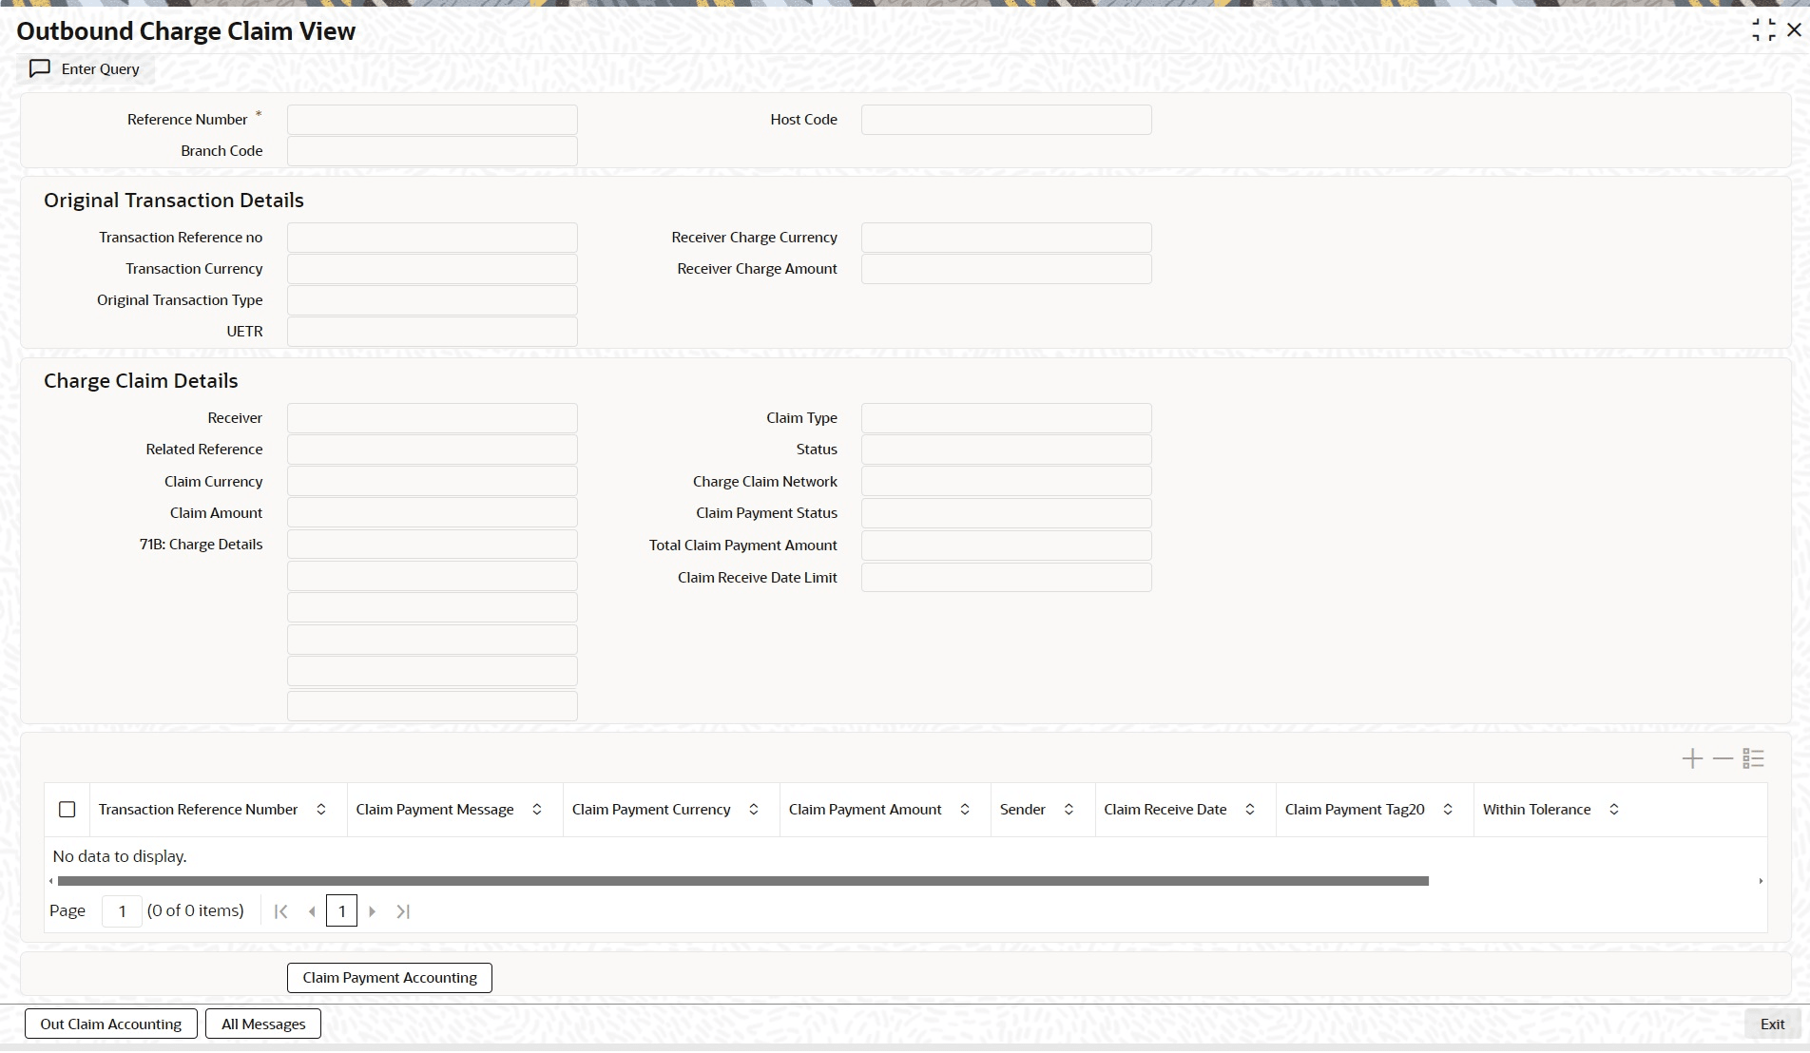This screenshot has height=1053, width=1810.
Task: Click the scrollbar left arrow
Action: tap(51, 881)
